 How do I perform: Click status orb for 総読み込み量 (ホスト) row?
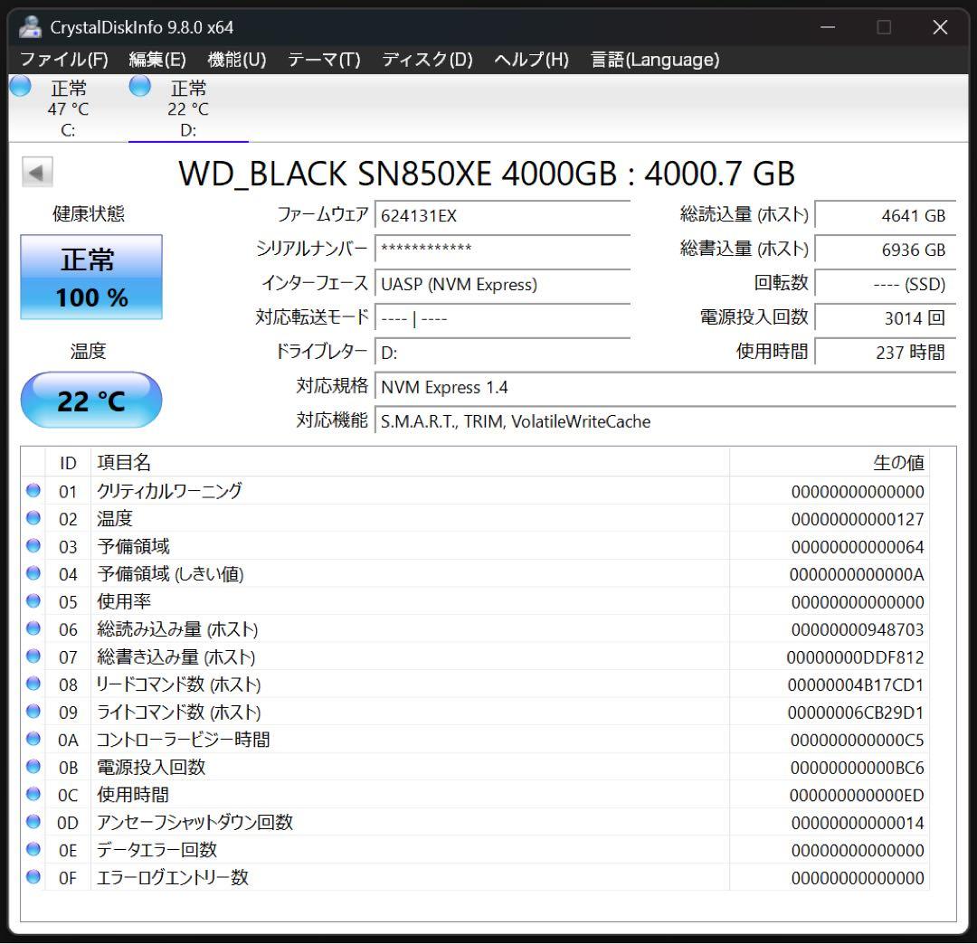point(33,629)
